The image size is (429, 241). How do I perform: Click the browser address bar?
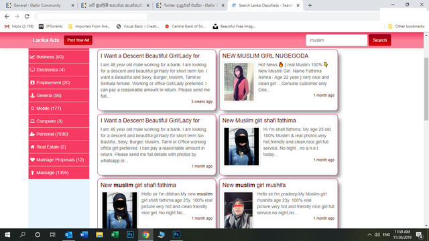(208, 16)
